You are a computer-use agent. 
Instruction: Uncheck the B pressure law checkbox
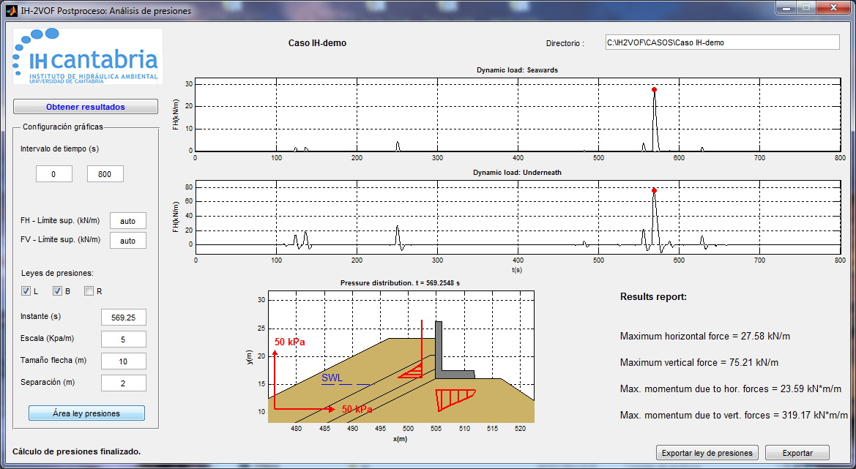click(58, 291)
